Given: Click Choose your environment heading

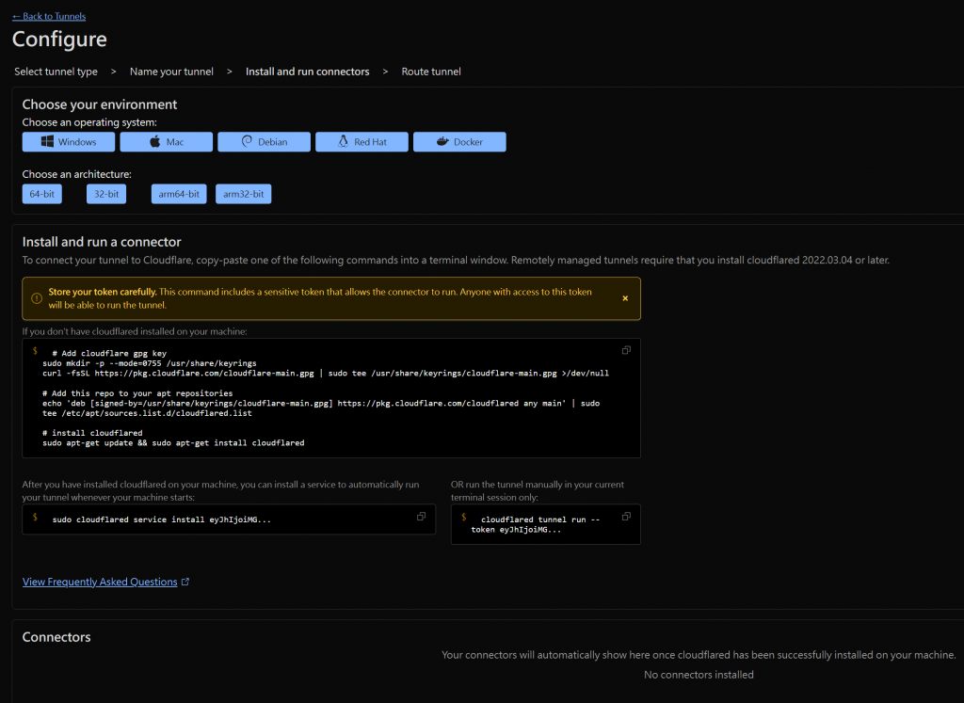Looking at the screenshot, I should [100, 104].
